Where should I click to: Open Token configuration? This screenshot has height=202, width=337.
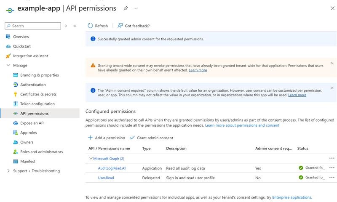pyautogui.click(x=37, y=104)
